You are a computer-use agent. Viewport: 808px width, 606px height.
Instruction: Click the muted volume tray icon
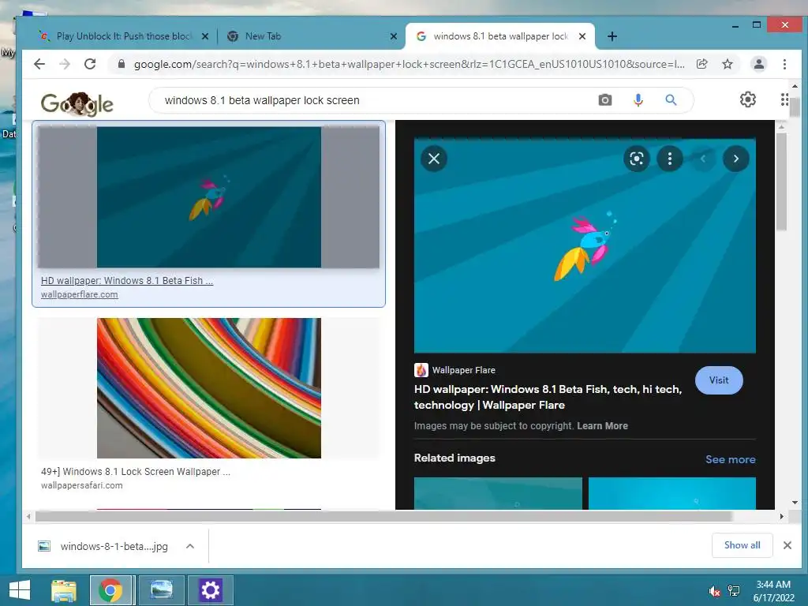714,591
